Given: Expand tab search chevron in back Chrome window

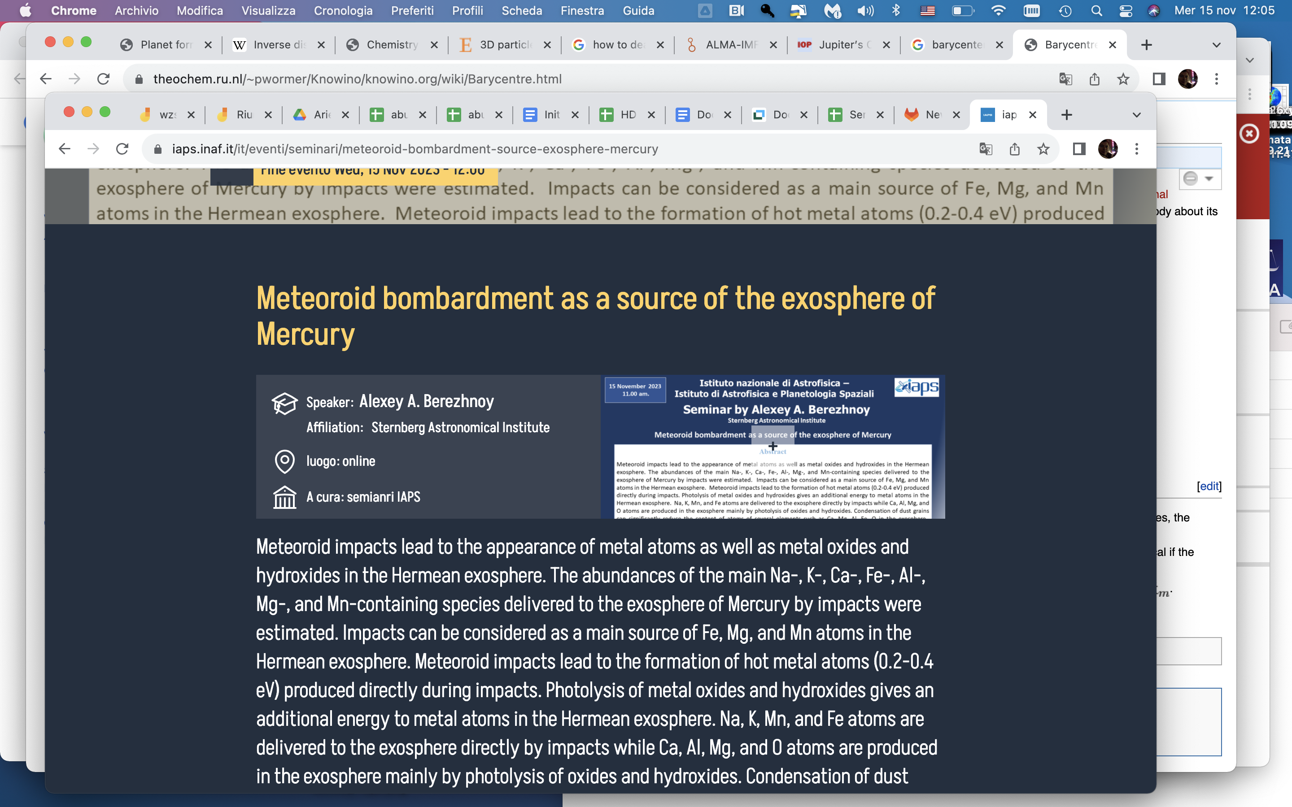Looking at the screenshot, I should [x=1216, y=45].
